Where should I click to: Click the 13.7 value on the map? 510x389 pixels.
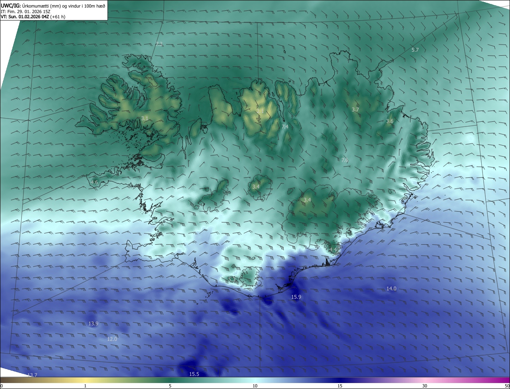[32, 375]
